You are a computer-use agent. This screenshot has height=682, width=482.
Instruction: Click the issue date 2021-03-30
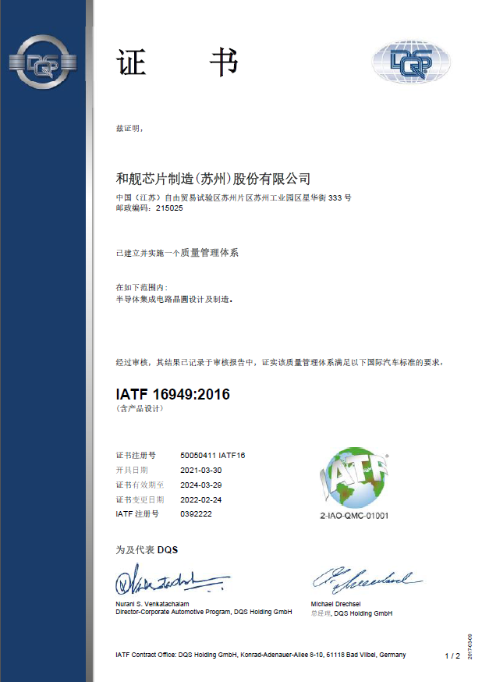200,470
